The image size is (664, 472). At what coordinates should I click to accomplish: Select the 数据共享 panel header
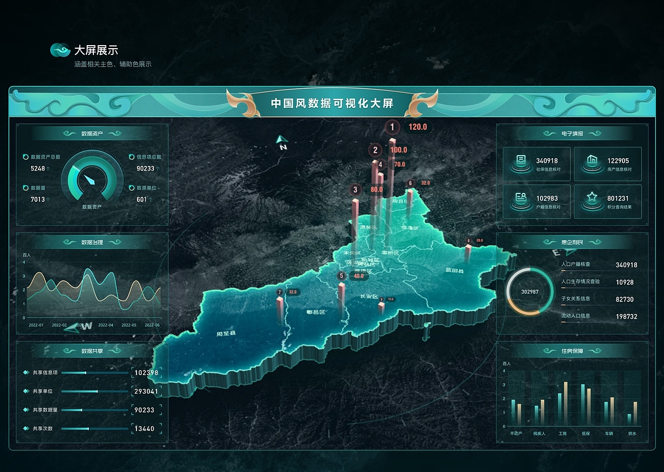[92, 351]
